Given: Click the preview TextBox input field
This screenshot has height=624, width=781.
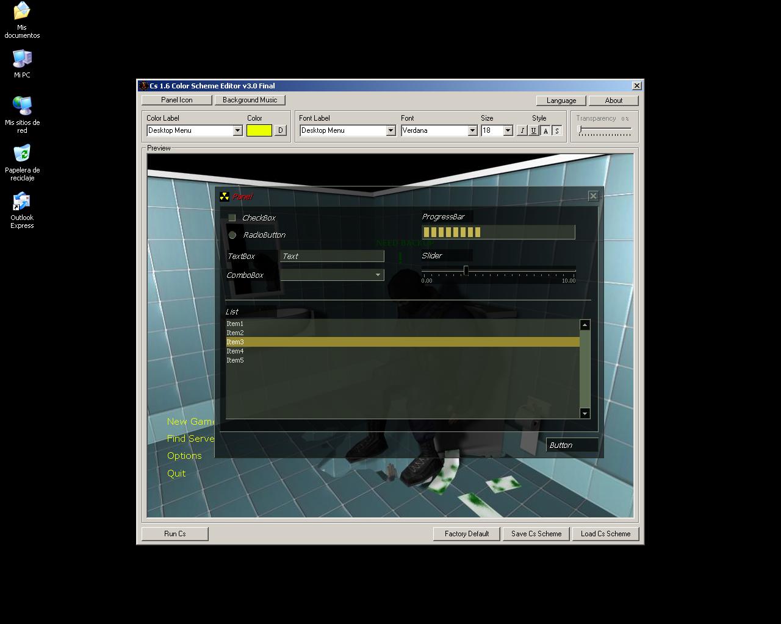Looking at the screenshot, I should point(332,257).
